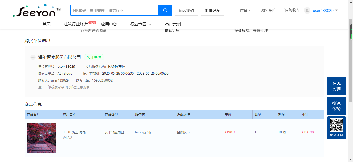Open the 政务用户 link
The width and height of the screenshot is (353, 163).
click(x=269, y=10)
